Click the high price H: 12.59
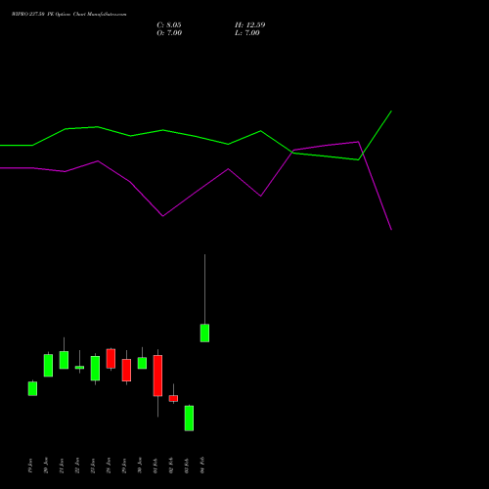The width and height of the screenshot is (489, 489). pos(249,24)
